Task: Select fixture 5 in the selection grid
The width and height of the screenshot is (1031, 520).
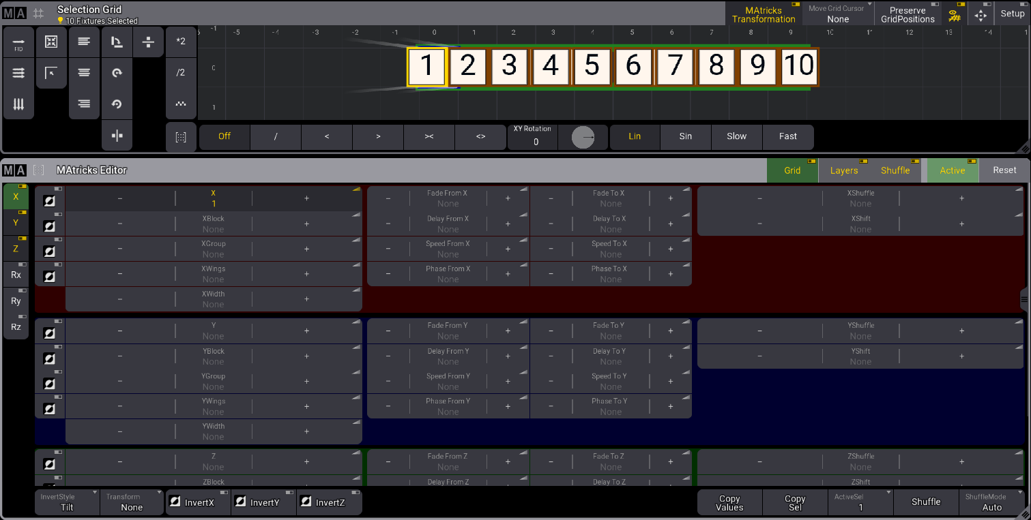Action: coord(592,66)
